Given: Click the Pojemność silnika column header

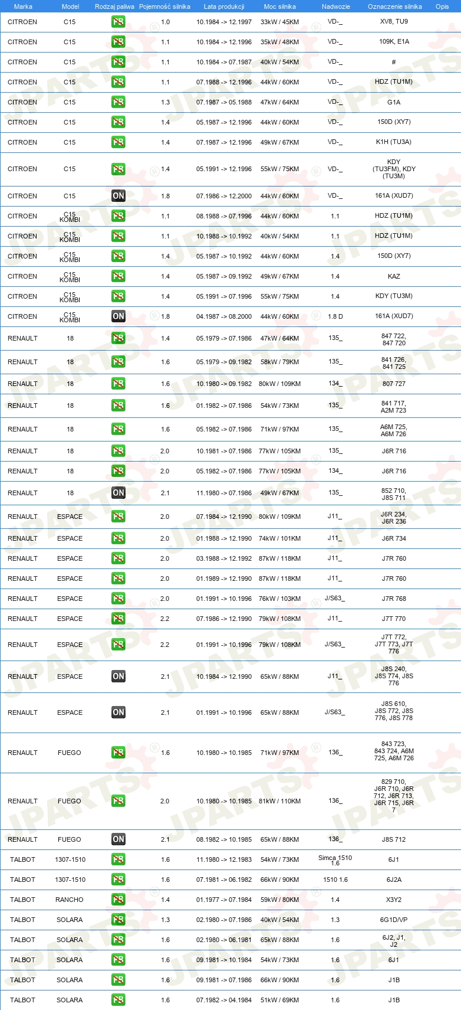Looking at the screenshot, I should click(164, 6).
